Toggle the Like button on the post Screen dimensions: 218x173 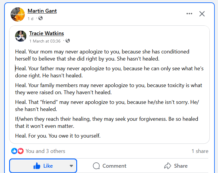(43, 166)
